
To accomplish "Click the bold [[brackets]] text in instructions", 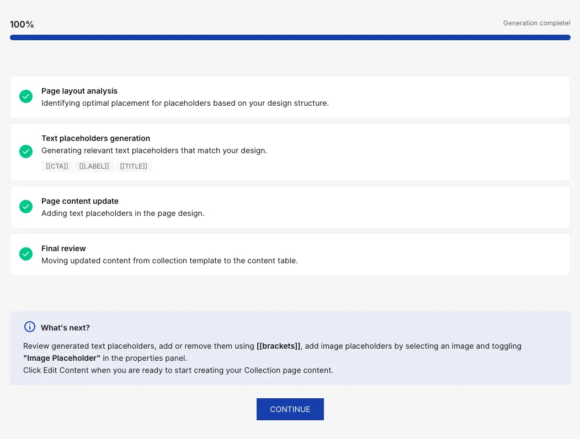I will click(x=278, y=346).
